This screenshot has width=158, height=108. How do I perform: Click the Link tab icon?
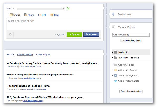[x=39, y=15]
